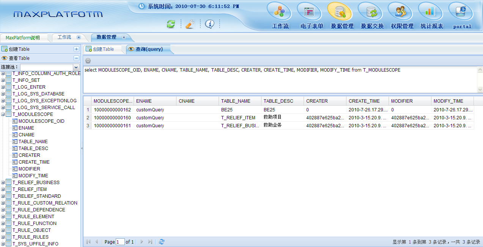Image resolution: width=483 pixels, height=247 pixels.
Task: Open the 电子表单 electronic form icon
Action: click(309, 11)
